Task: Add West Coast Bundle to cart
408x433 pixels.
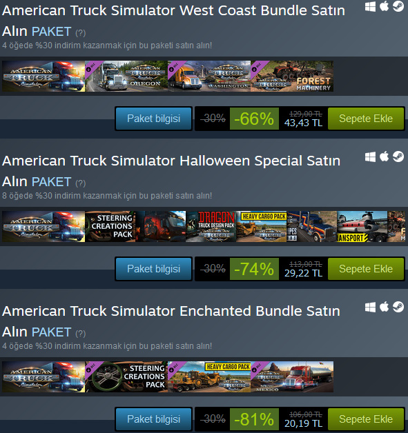Action: (x=366, y=119)
